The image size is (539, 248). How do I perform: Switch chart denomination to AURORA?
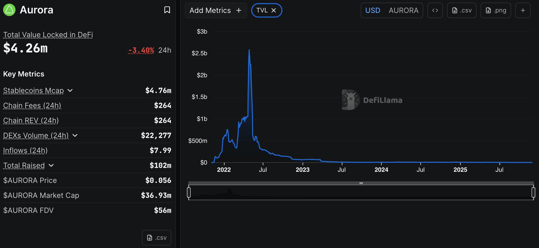point(403,11)
